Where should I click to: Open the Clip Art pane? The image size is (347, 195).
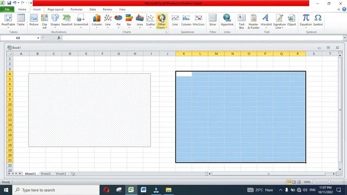[44, 21]
